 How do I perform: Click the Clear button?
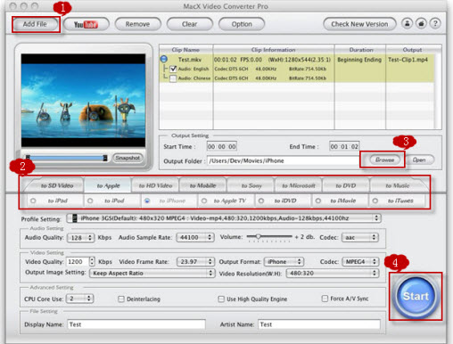tap(190, 24)
